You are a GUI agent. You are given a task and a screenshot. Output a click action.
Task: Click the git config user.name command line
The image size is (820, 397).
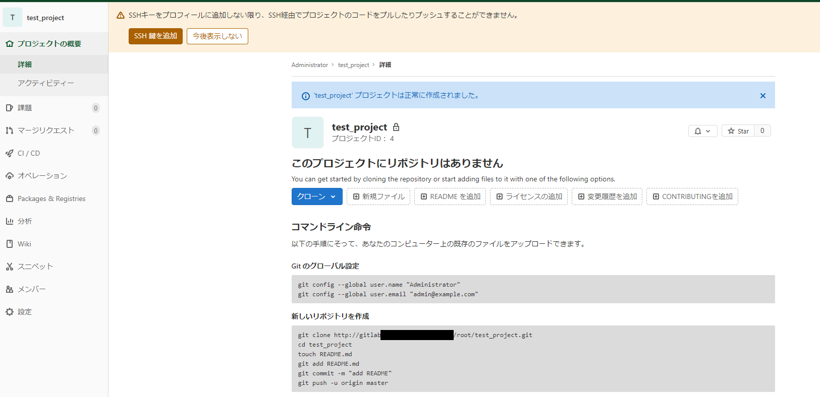[379, 285]
